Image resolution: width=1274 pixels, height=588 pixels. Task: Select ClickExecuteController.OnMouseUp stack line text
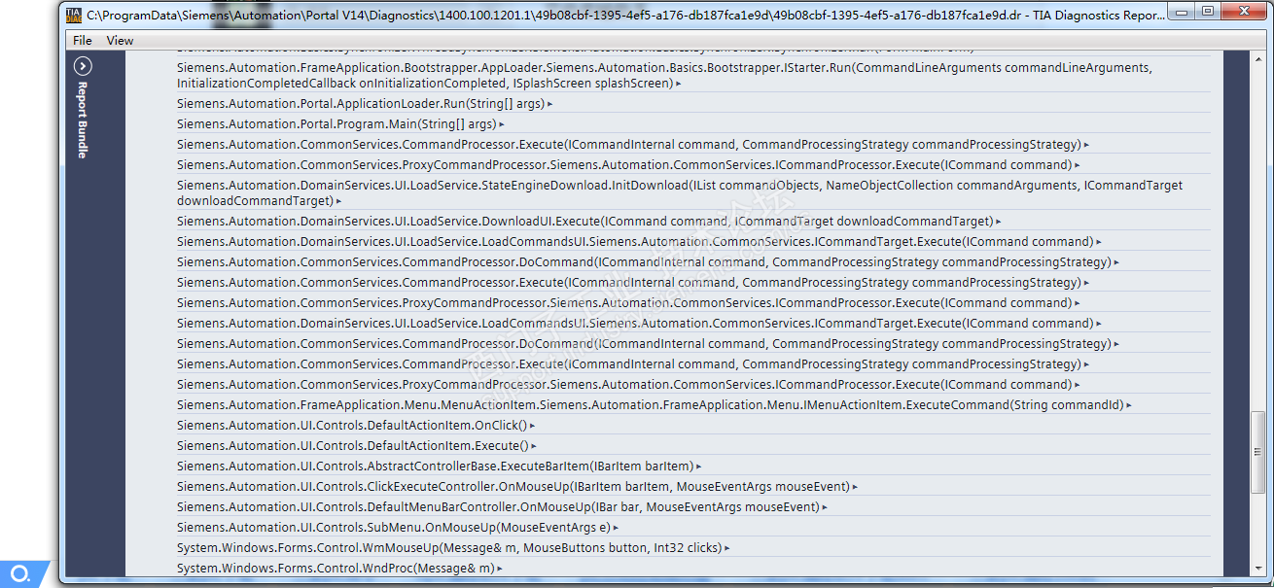513,486
